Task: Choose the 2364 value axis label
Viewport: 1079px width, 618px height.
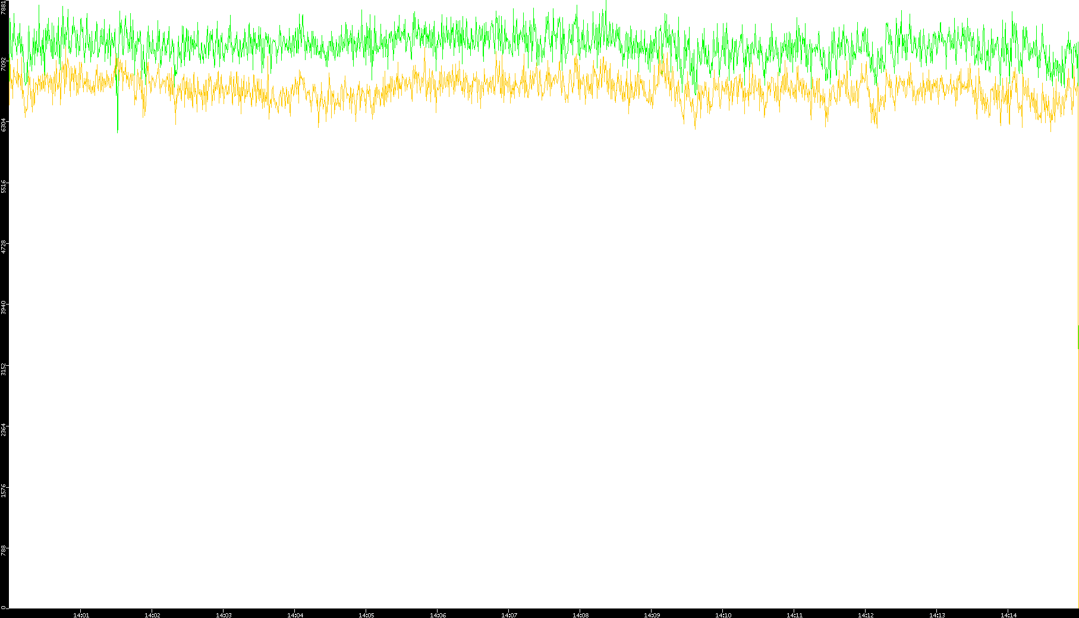Action: coord(4,430)
